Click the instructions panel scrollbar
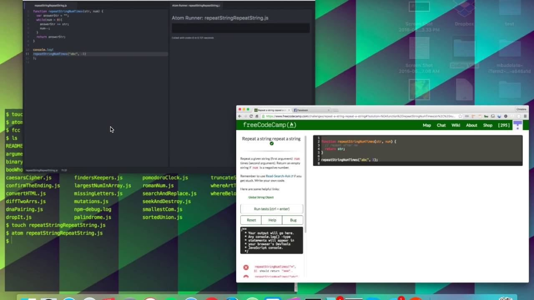534x300 pixels. [x=306, y=183]
